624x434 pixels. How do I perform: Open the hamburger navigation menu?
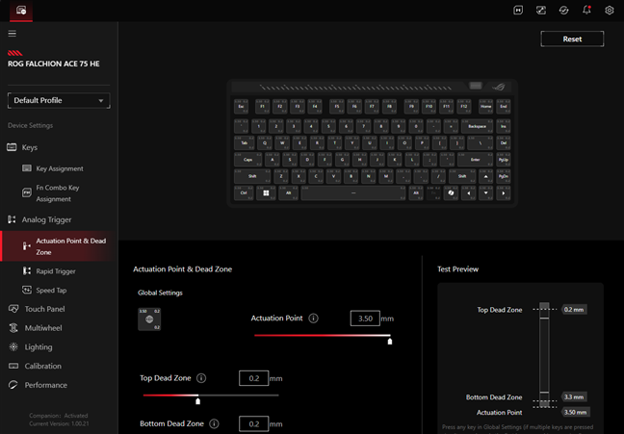[x=12, y=34]
